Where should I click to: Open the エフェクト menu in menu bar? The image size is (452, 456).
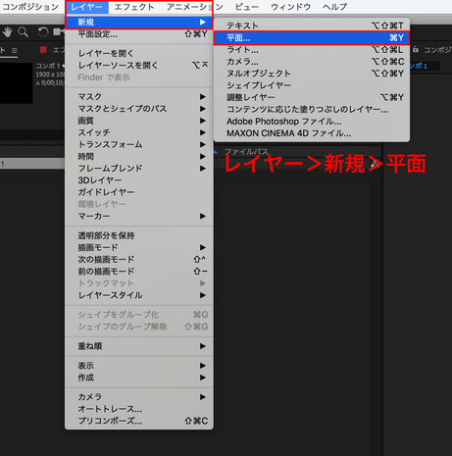point(134,7)
